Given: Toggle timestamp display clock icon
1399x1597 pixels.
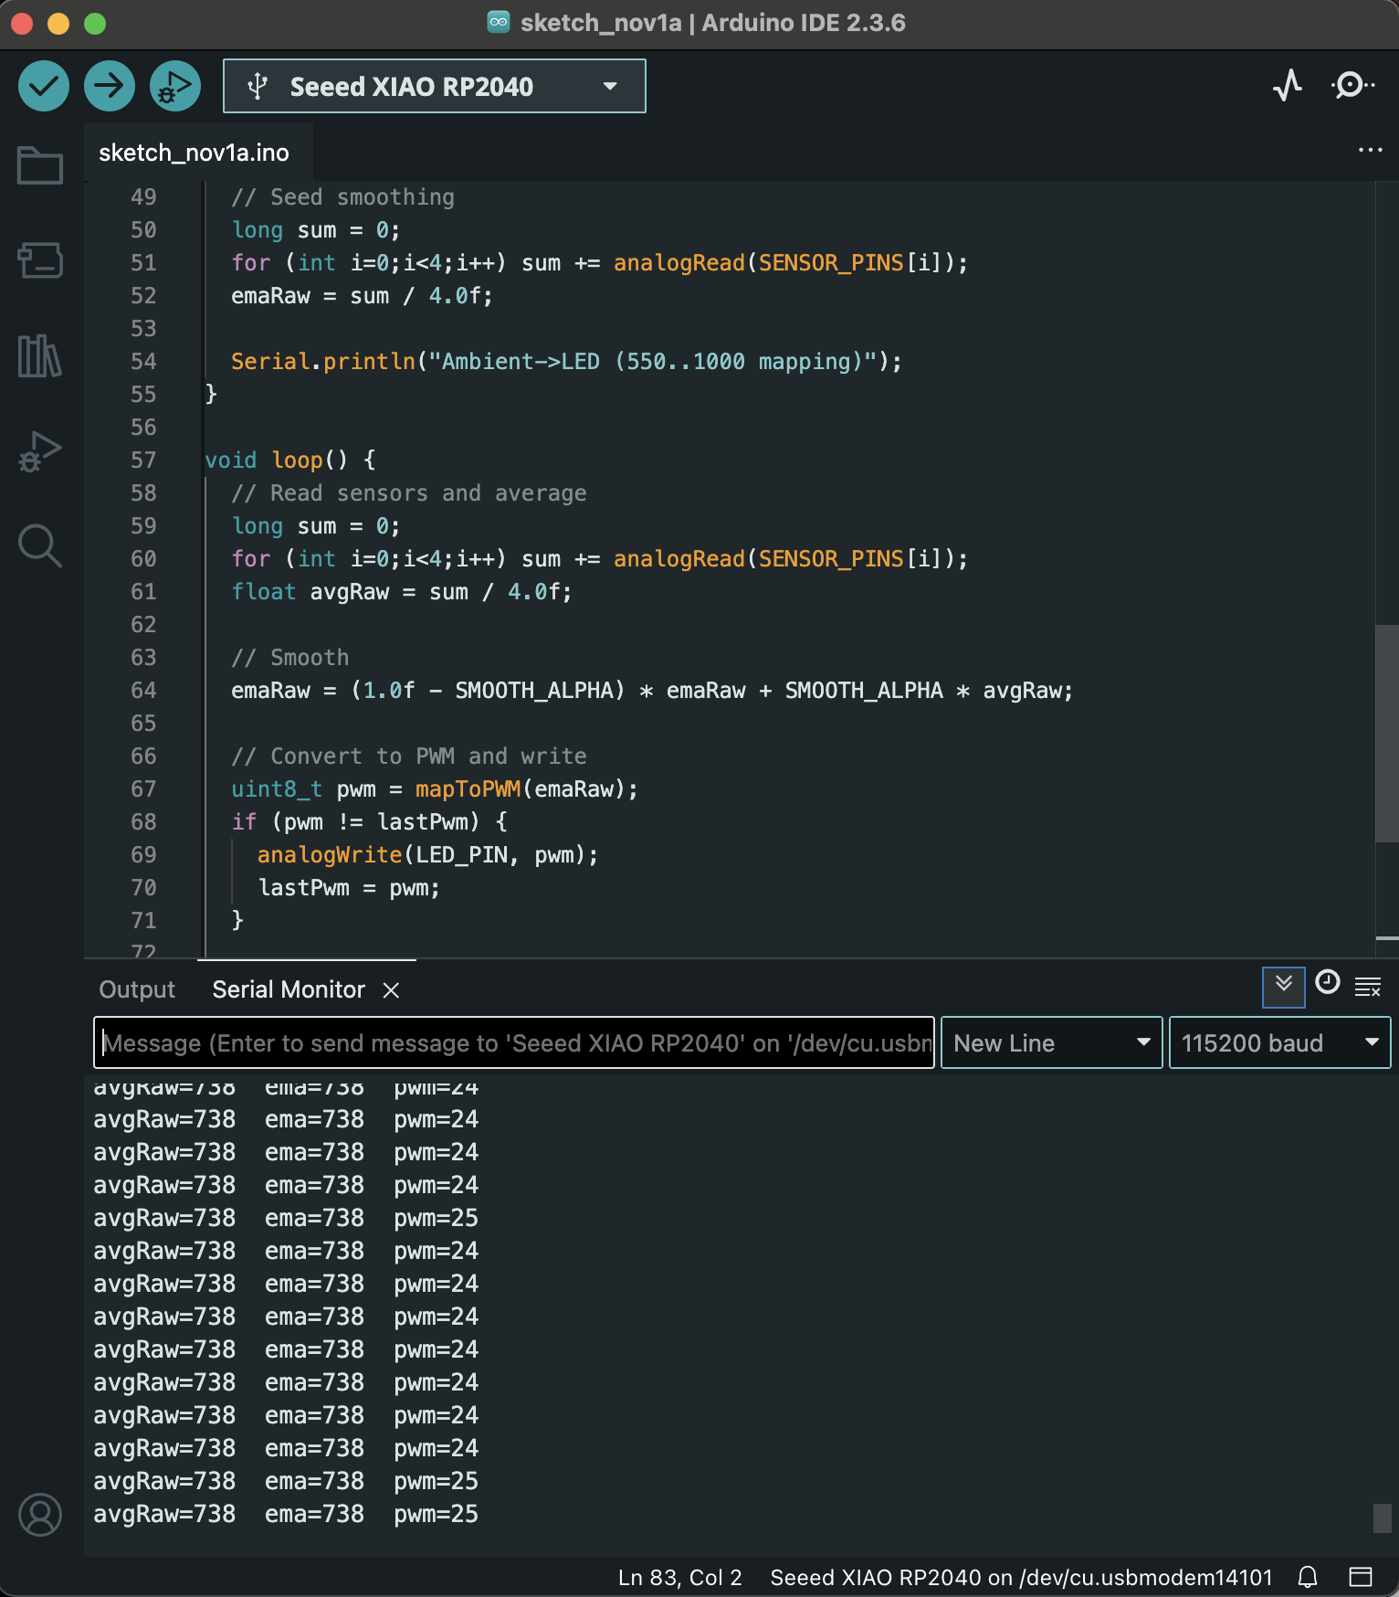Looking at the screenshot, I should click(x=1327, y=983).
